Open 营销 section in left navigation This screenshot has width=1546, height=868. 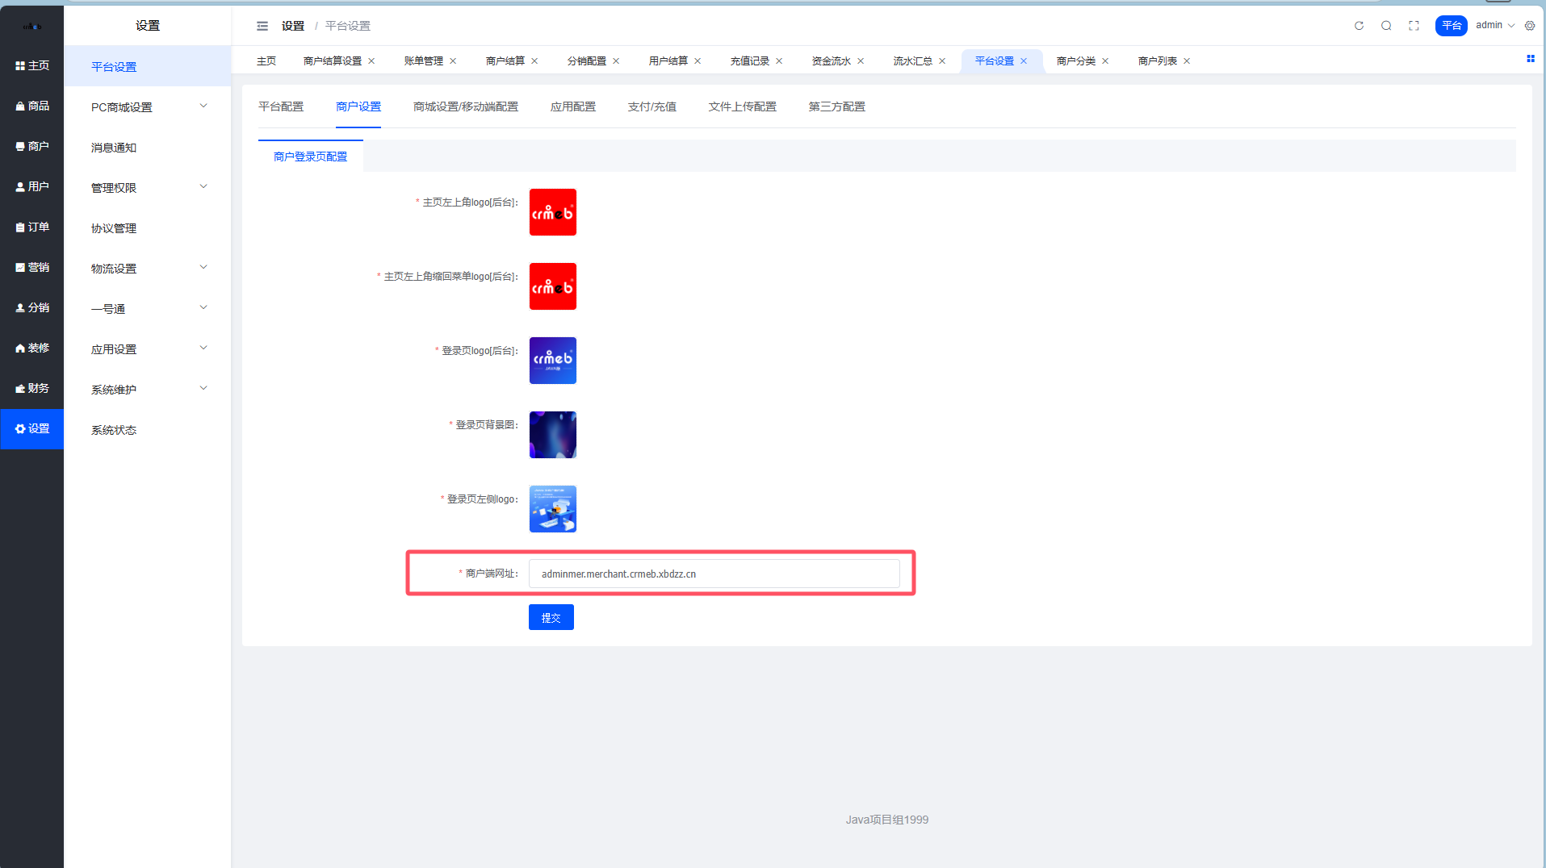32,267
